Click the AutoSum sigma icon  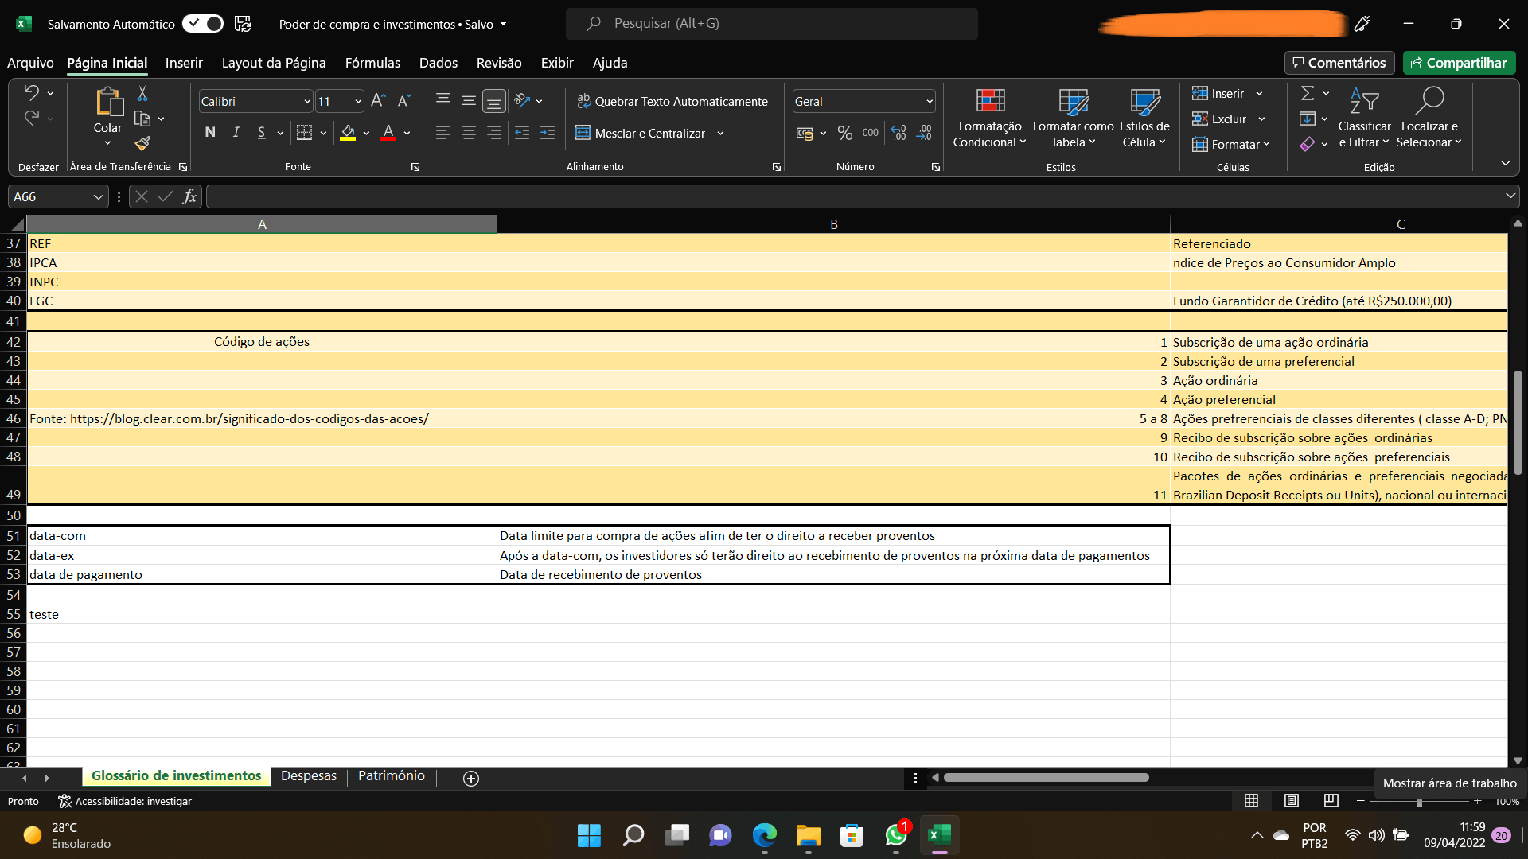point(1308,94)
